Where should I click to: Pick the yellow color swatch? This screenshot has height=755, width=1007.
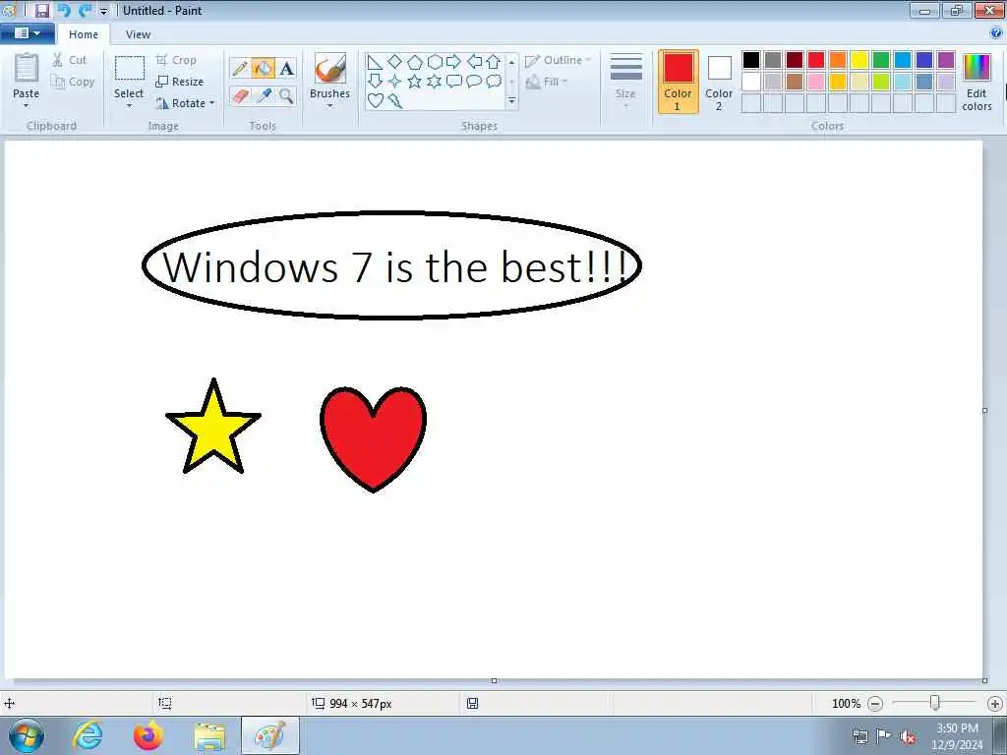[x=859, y=60]
